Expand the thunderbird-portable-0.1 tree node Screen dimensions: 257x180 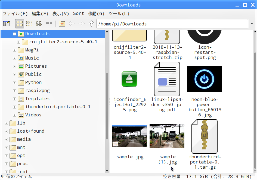point(14,107)
